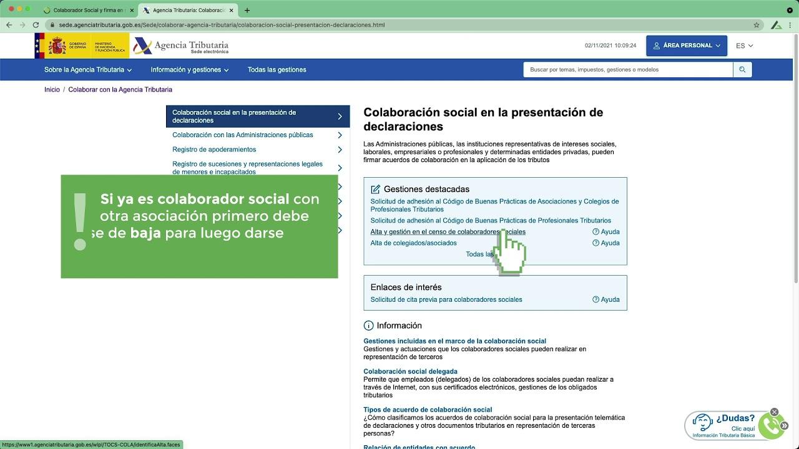Expand the Registro de apoderamientos sidebar entry
This screenshot has width=799, height=449.
click(214, 150)
